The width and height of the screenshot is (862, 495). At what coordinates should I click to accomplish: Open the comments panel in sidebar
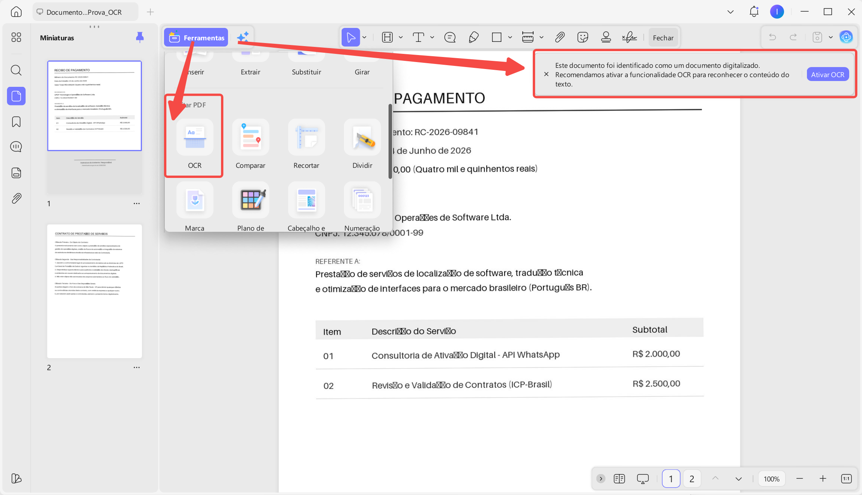pyautogui.click(x=16, y=147)
